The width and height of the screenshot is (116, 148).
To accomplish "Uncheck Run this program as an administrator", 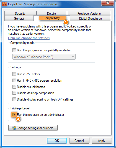I will tap(14, 115).
